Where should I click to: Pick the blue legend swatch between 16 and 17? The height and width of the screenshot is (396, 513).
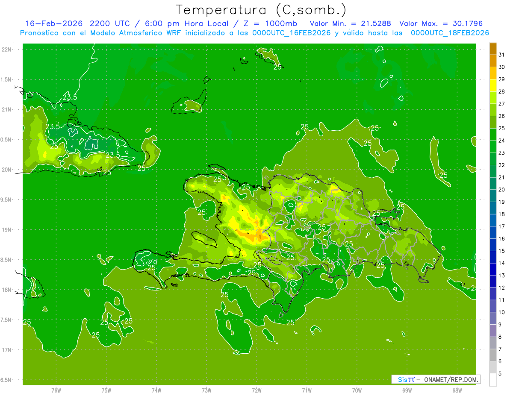[493, 232]
